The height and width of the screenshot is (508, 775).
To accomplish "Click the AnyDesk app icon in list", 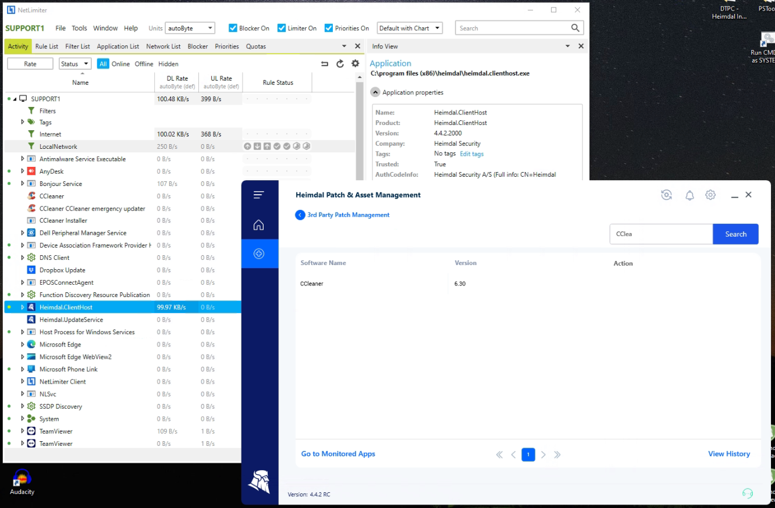I will coord(31,171).
